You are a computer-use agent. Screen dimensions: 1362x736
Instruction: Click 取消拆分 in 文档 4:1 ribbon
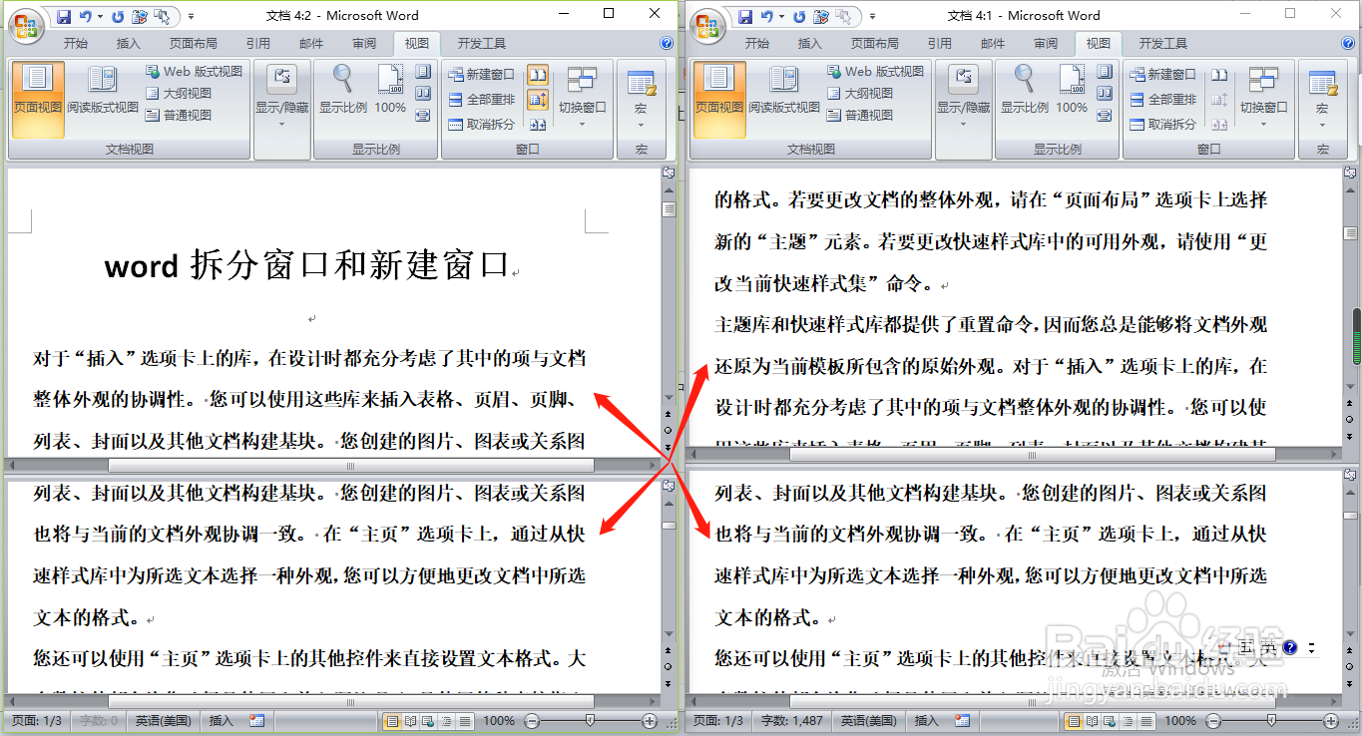pyautogui.click(x=1163, y=125)
